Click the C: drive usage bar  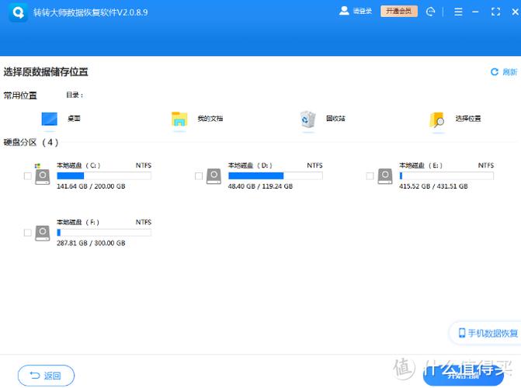coord(104,175)
